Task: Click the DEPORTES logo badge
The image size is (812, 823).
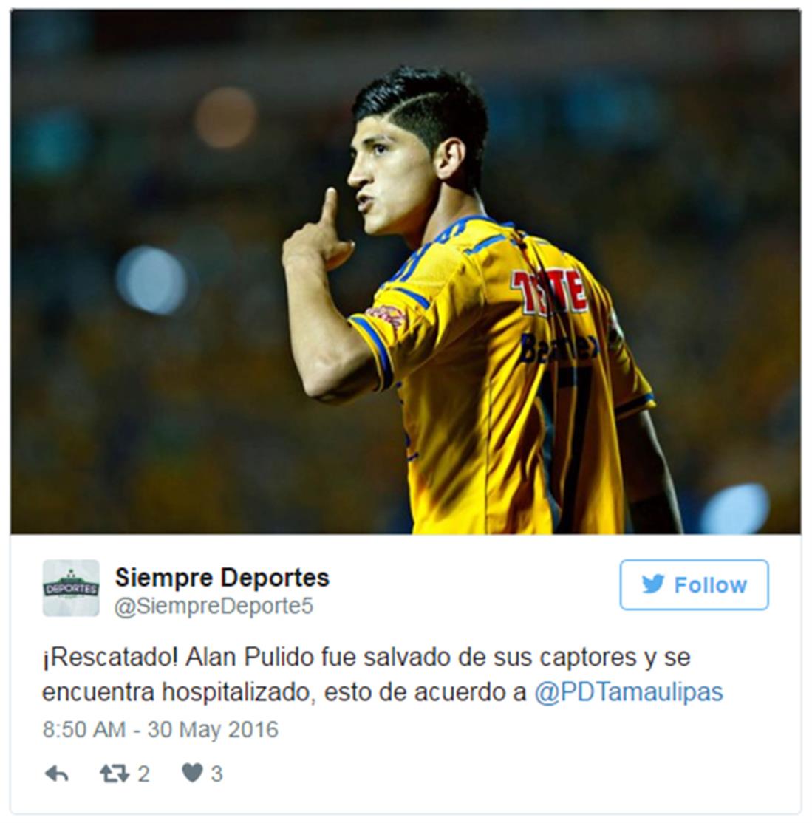Action: (x=71, y=588)
